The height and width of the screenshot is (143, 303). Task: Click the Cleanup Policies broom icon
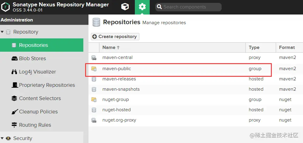tap(15, 112)
